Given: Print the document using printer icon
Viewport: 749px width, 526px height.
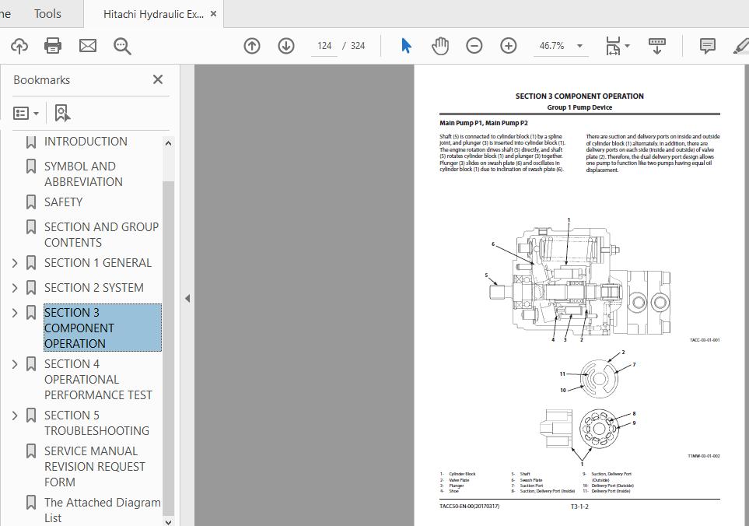Looking at the screenshot, I should pos(53,46).
